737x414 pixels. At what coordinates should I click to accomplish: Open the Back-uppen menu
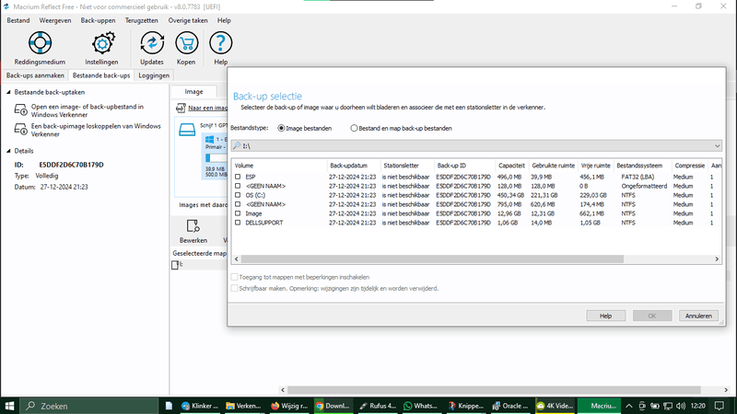tap(98, 20)
